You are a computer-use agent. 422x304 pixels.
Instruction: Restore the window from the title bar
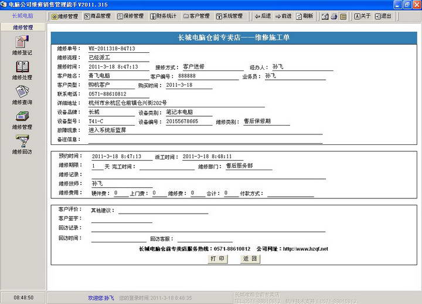[407, 5]
